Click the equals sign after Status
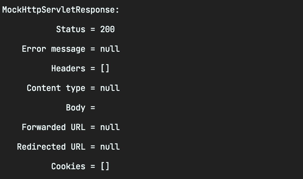The image size is (303, 179). [x=93, y=30]
